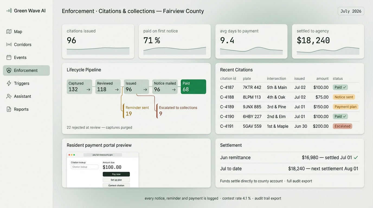Click the pay.fairviewcounty.gov address bar
Screen dimensions: 373x208
pos(103,155)
